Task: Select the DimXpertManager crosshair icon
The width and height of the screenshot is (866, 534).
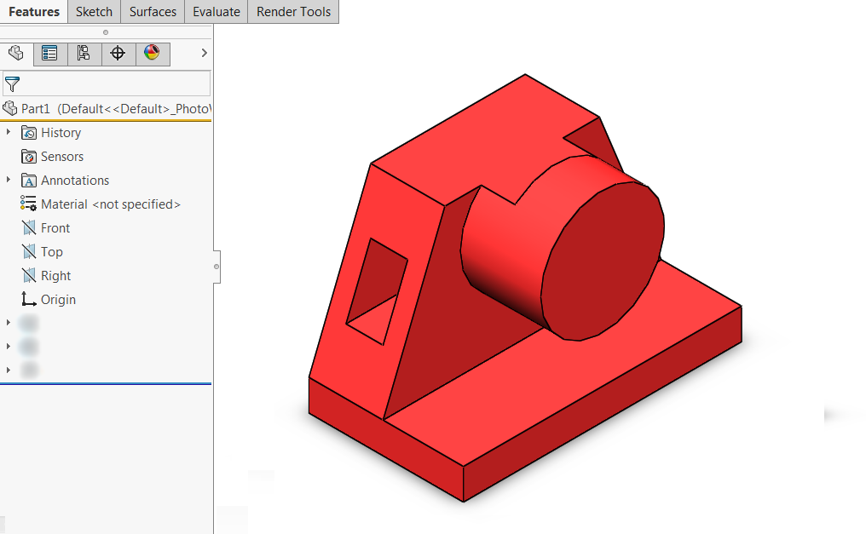Action: (x=118, y=54)
